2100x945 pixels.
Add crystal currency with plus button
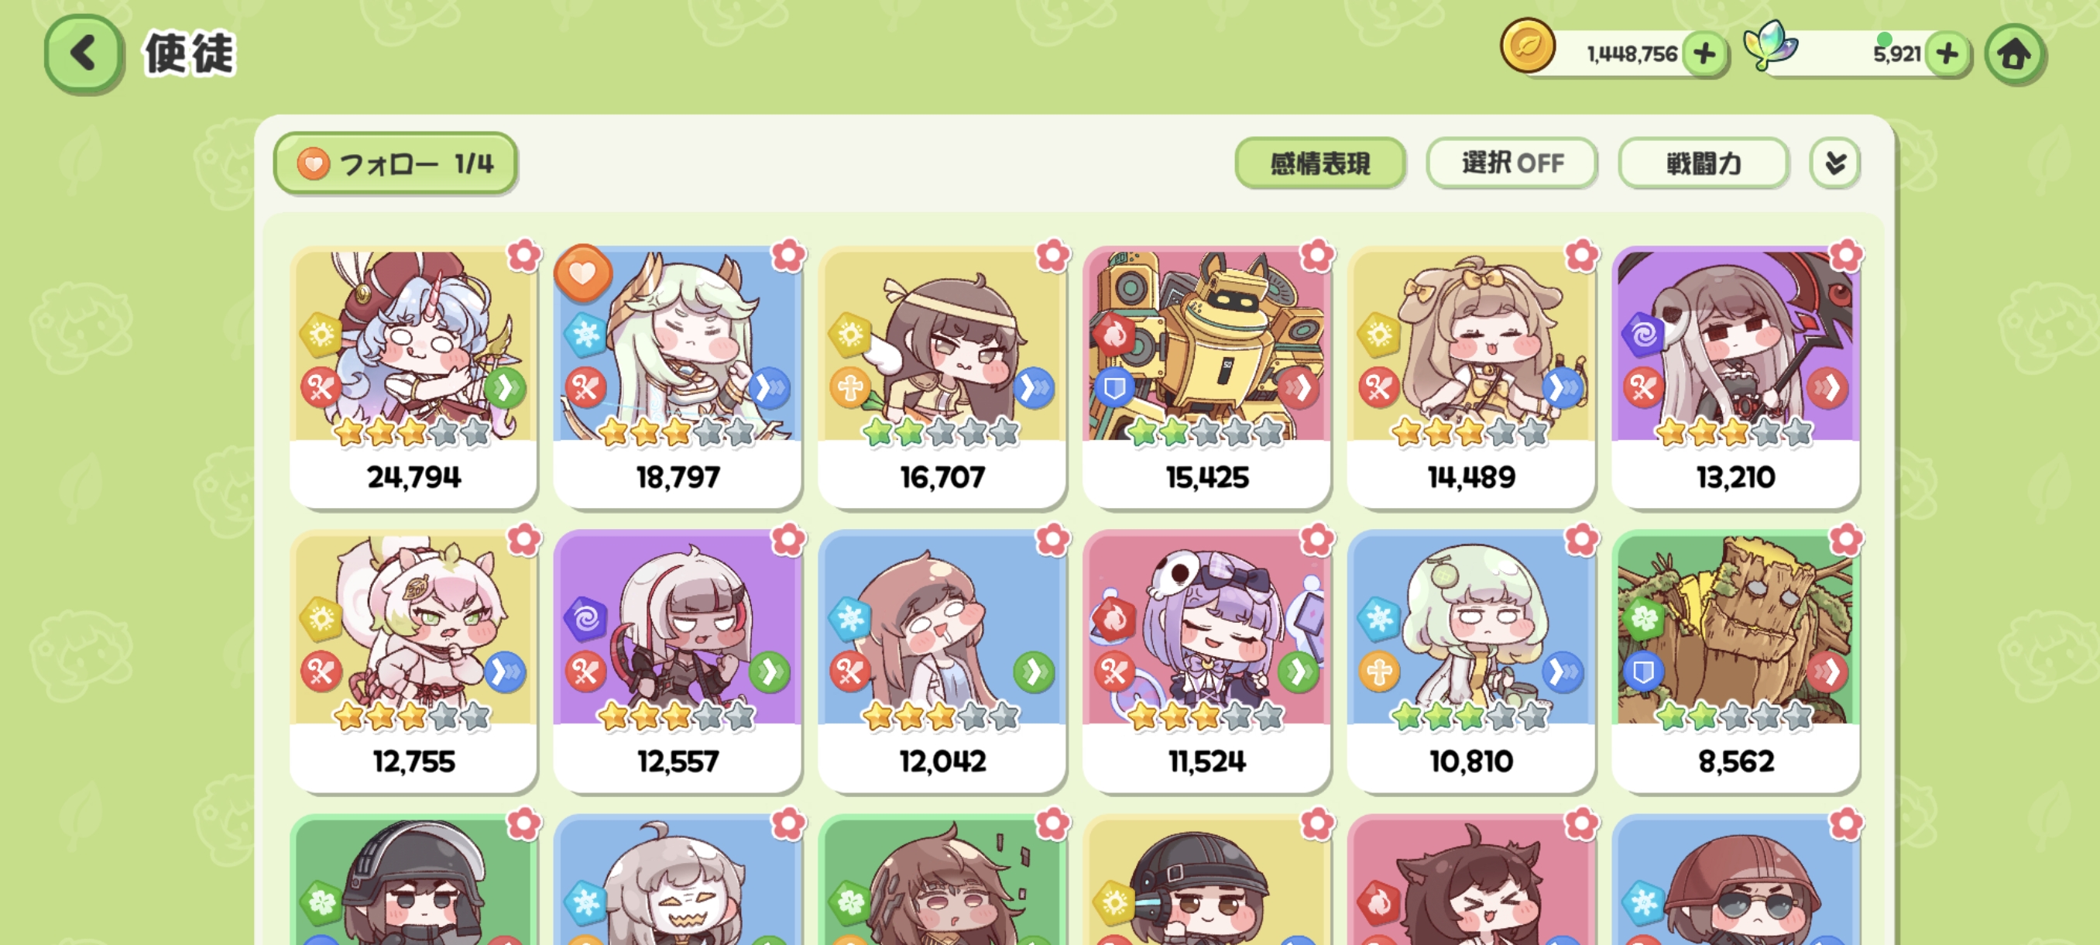click(1947, 53)
